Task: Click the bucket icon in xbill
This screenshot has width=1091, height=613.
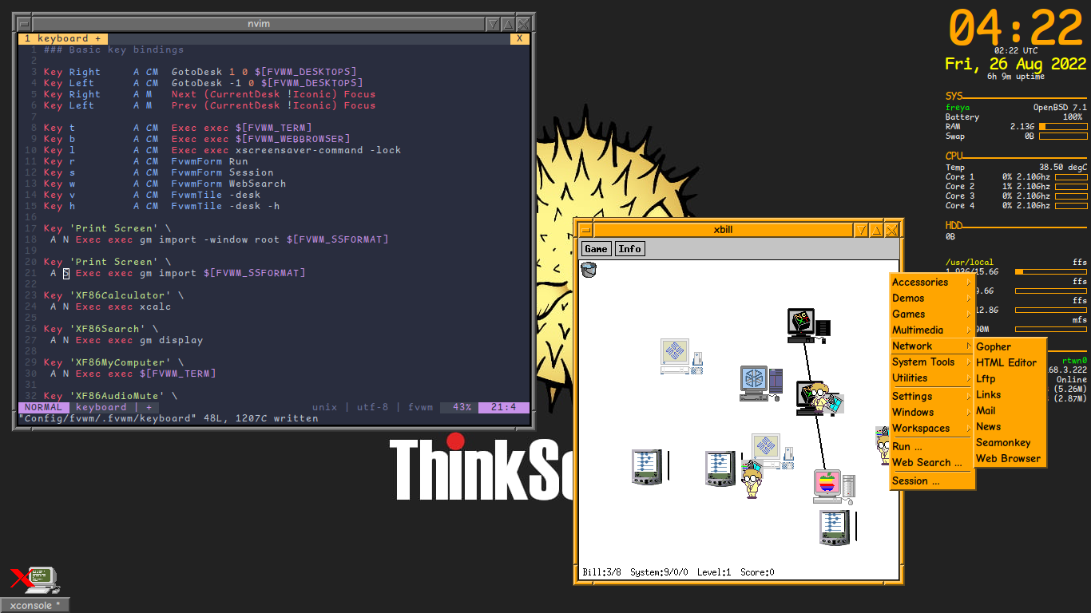Action: 589,270
